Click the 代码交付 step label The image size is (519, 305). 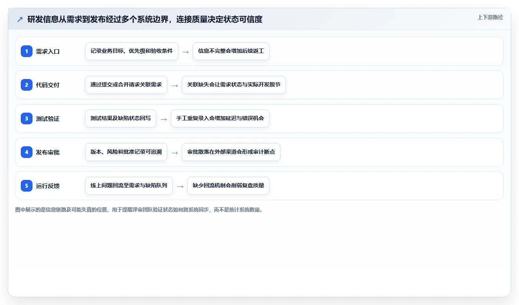[48, 85]
